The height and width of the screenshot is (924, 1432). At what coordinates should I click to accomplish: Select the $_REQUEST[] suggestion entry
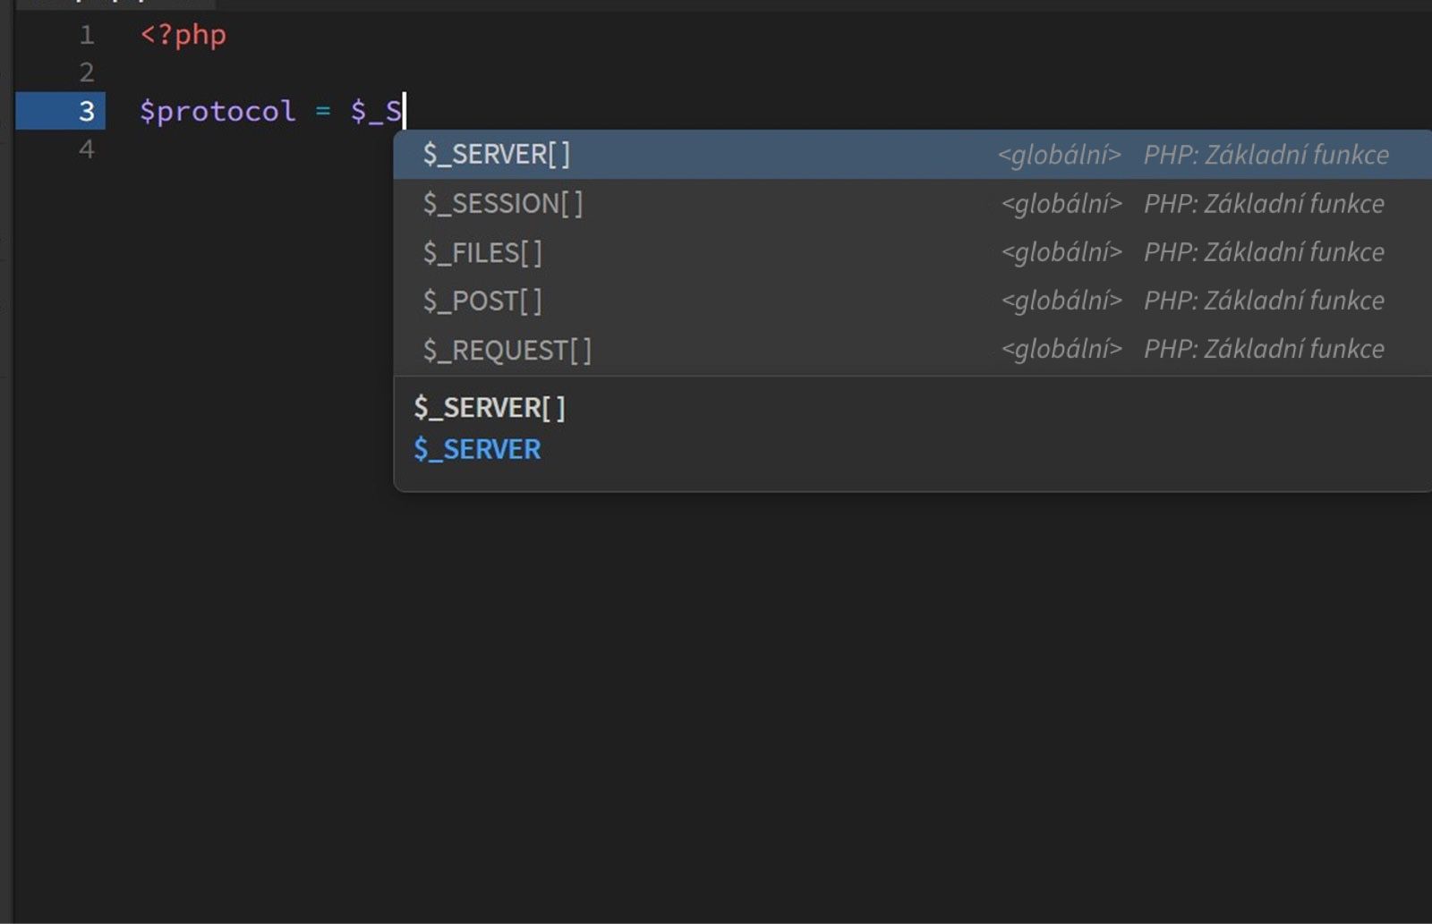tap(507, 350)
